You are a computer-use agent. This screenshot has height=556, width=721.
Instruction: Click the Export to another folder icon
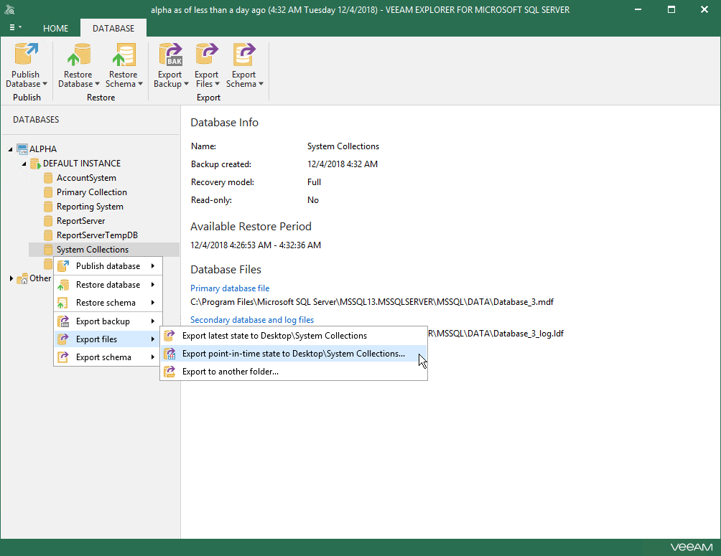point(169,372)
